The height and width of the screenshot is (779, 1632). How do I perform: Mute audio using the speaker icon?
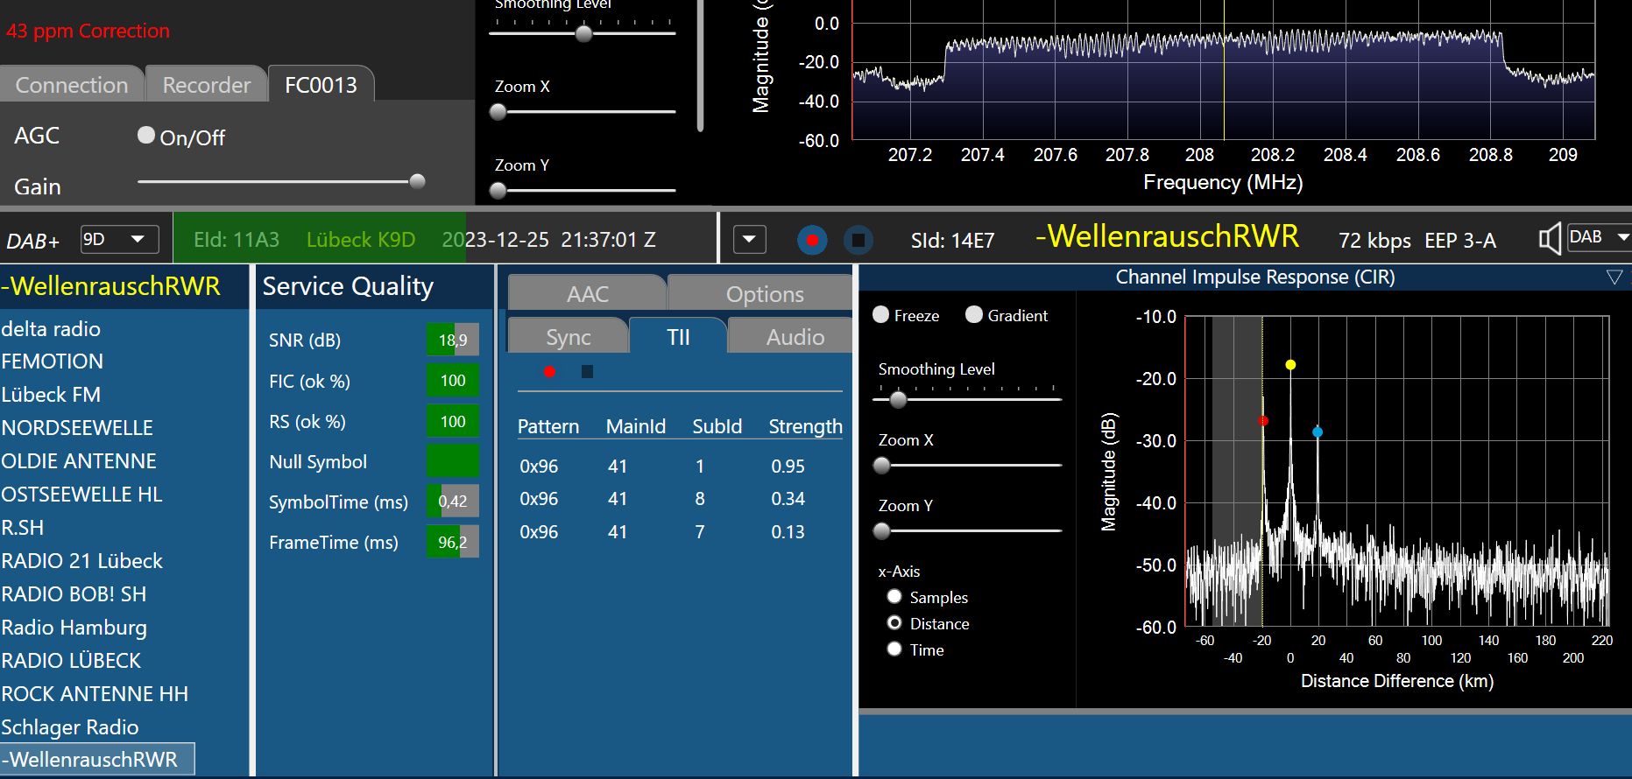[x=1550, y=239]
